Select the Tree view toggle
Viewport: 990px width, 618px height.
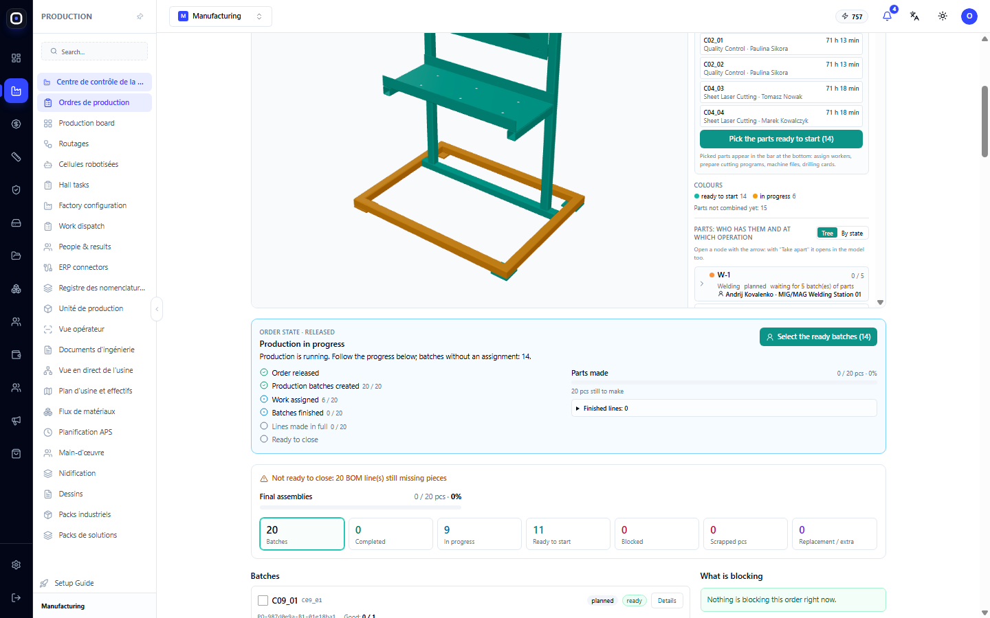pyautogui.click(x=827, y=233)
